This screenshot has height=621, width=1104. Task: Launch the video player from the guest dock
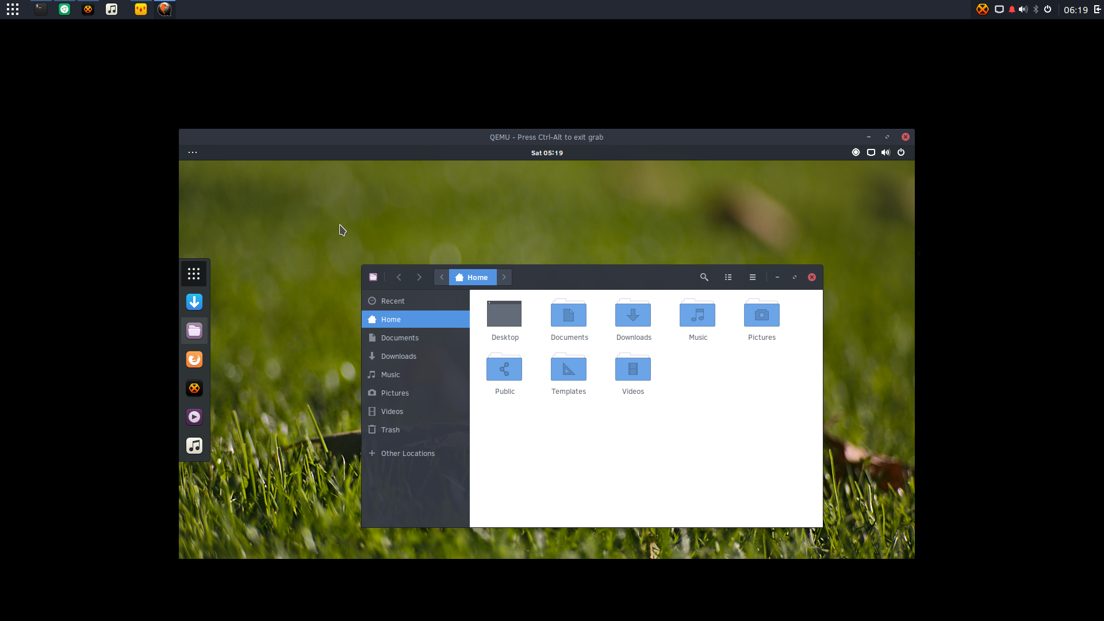(x=194, y=417)
